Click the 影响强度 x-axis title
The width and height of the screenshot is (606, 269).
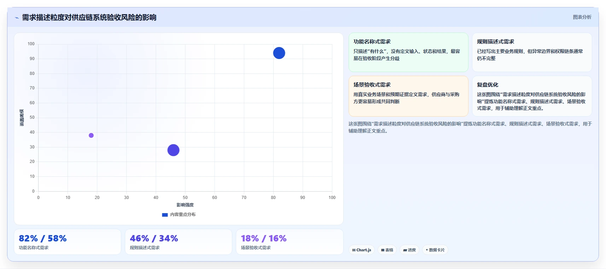pyautogui.click(x=185, y=205)
